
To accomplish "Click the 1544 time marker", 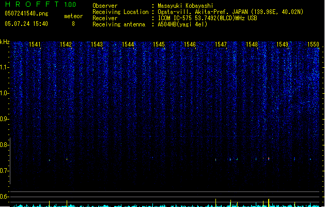I will 128,45.
